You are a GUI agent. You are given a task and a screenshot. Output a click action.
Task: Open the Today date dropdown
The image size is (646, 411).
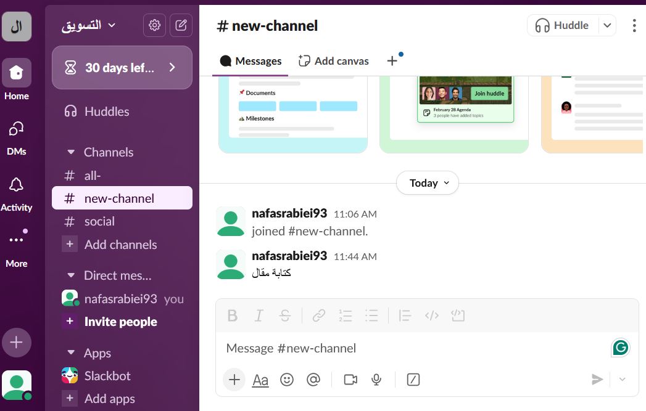click(x=428, y=183)
